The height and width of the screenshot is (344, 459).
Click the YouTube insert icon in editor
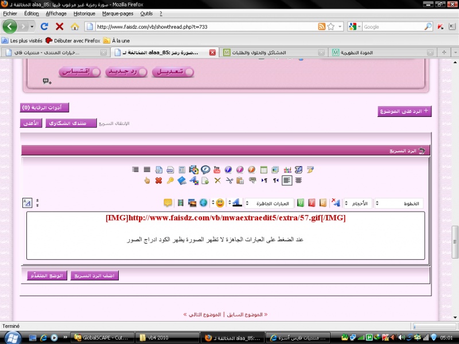[217, 170]
